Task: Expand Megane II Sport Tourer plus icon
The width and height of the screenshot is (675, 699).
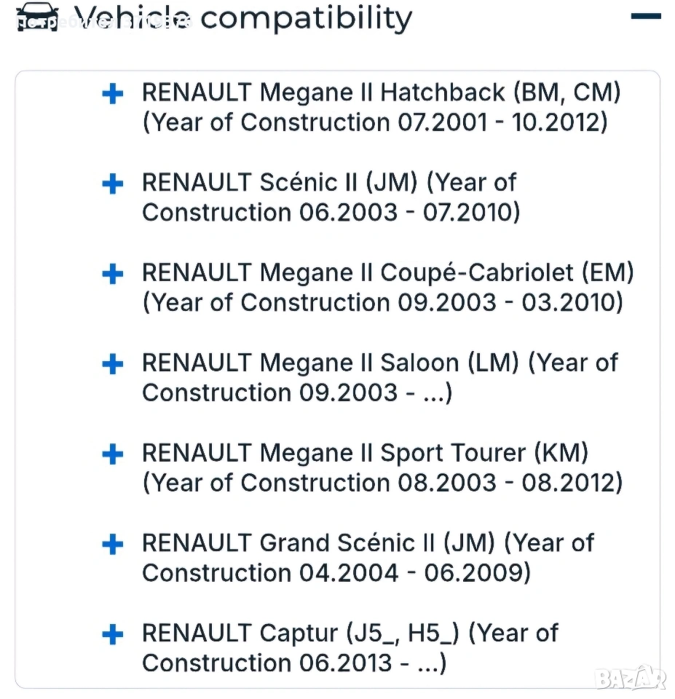Action: (112, 454)
